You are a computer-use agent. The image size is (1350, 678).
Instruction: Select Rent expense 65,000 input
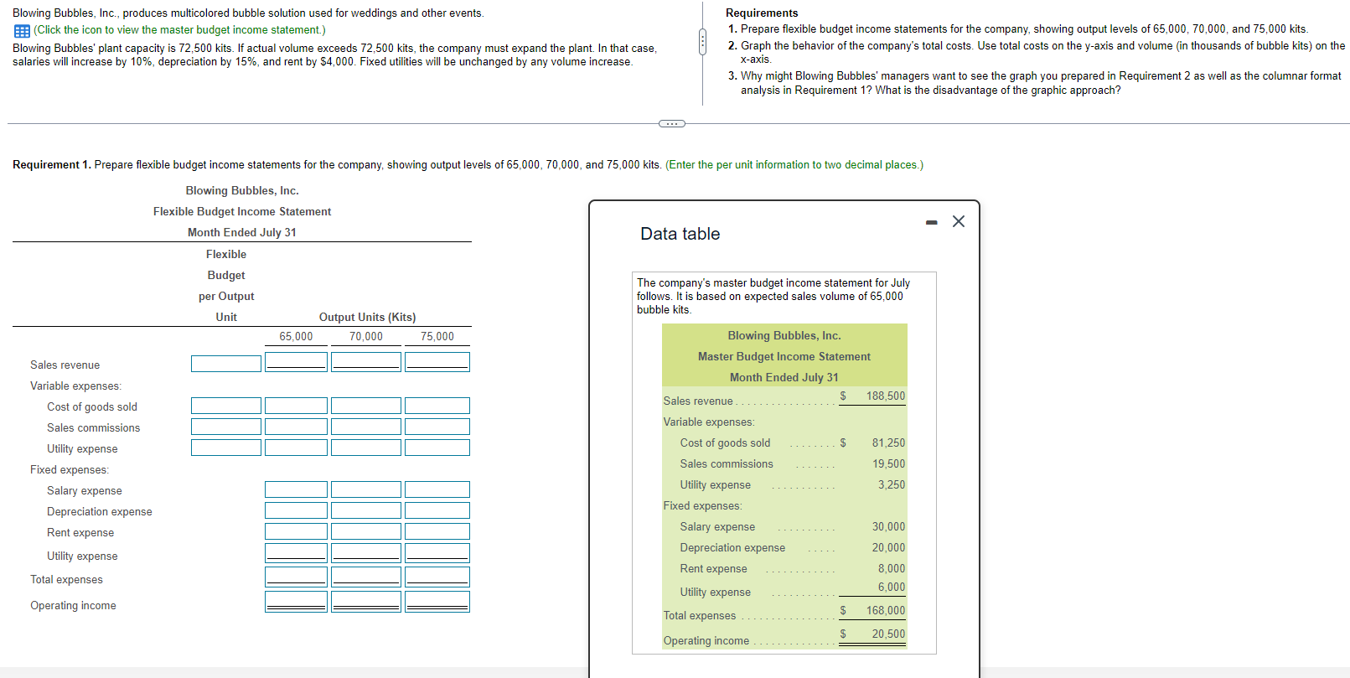click(x=296, y=531)
